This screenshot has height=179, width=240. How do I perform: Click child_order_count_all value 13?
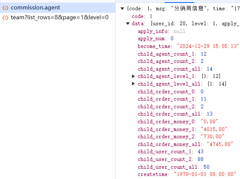[x=210, y=114]
